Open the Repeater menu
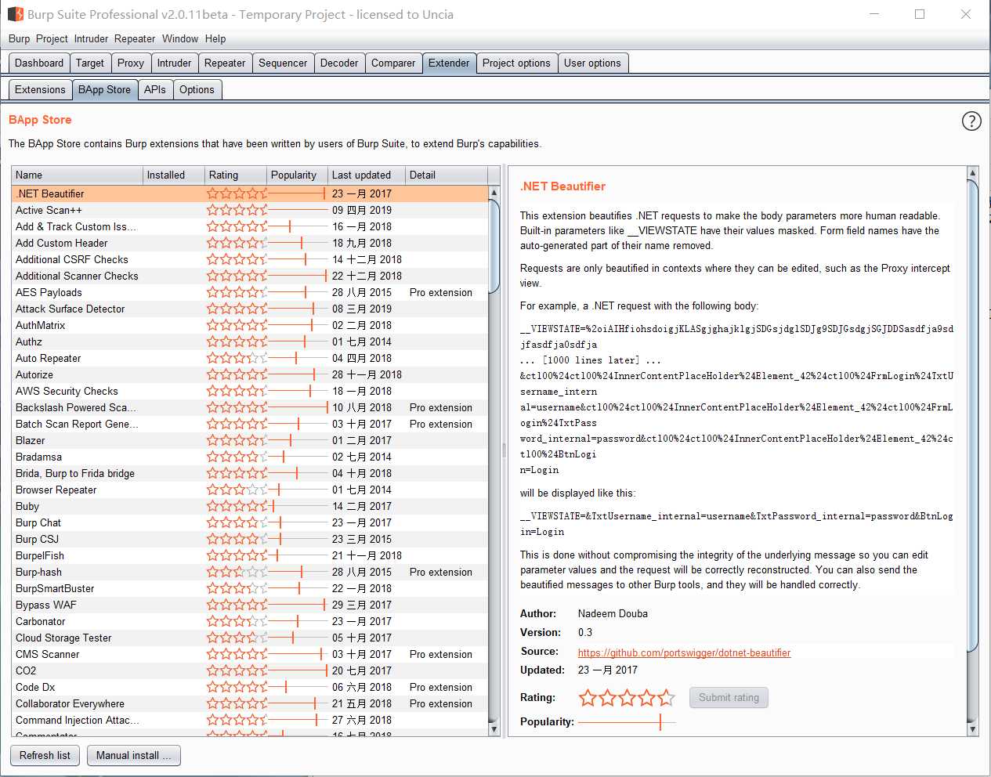991x777 pixels. point(135,38)
